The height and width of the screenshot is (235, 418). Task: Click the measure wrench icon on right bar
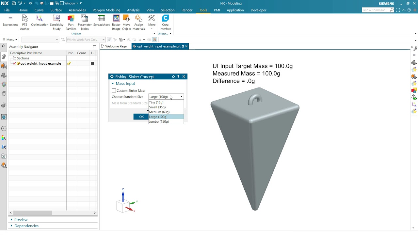point(414,49)
